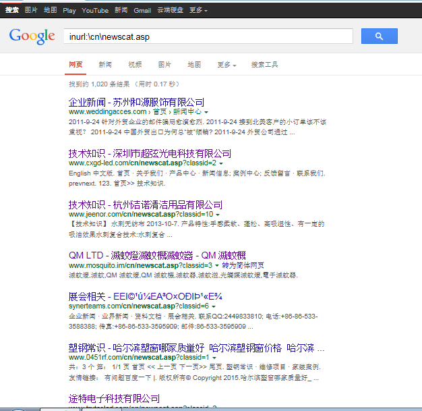Open 地图 in the top black bar
The height and width of the screenshot is (411, 422).
(51, 10)
